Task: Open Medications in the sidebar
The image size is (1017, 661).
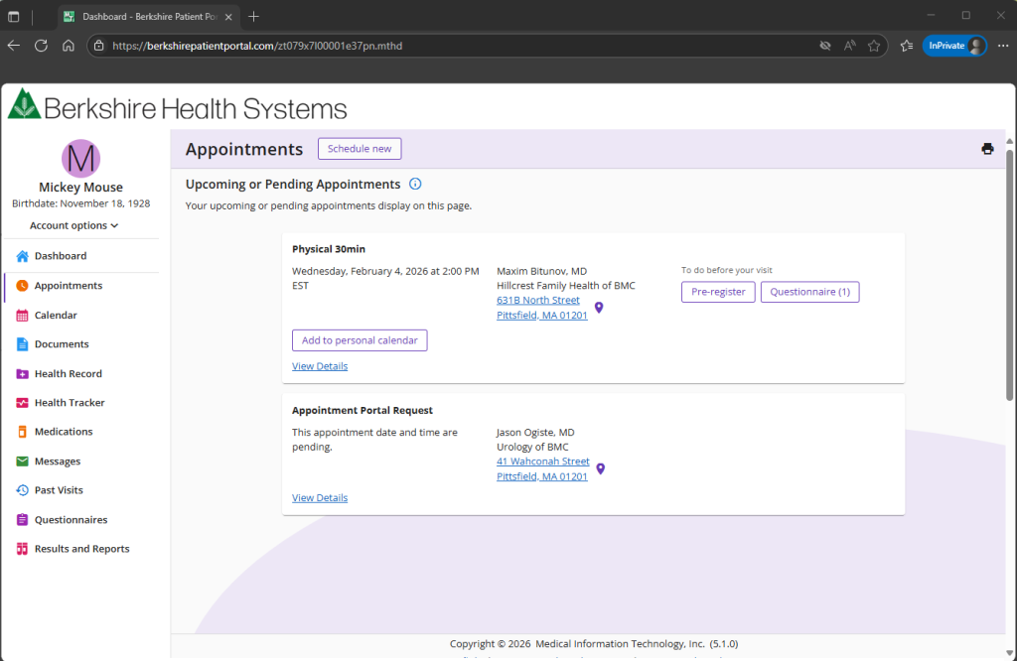Action: [63, 432]
